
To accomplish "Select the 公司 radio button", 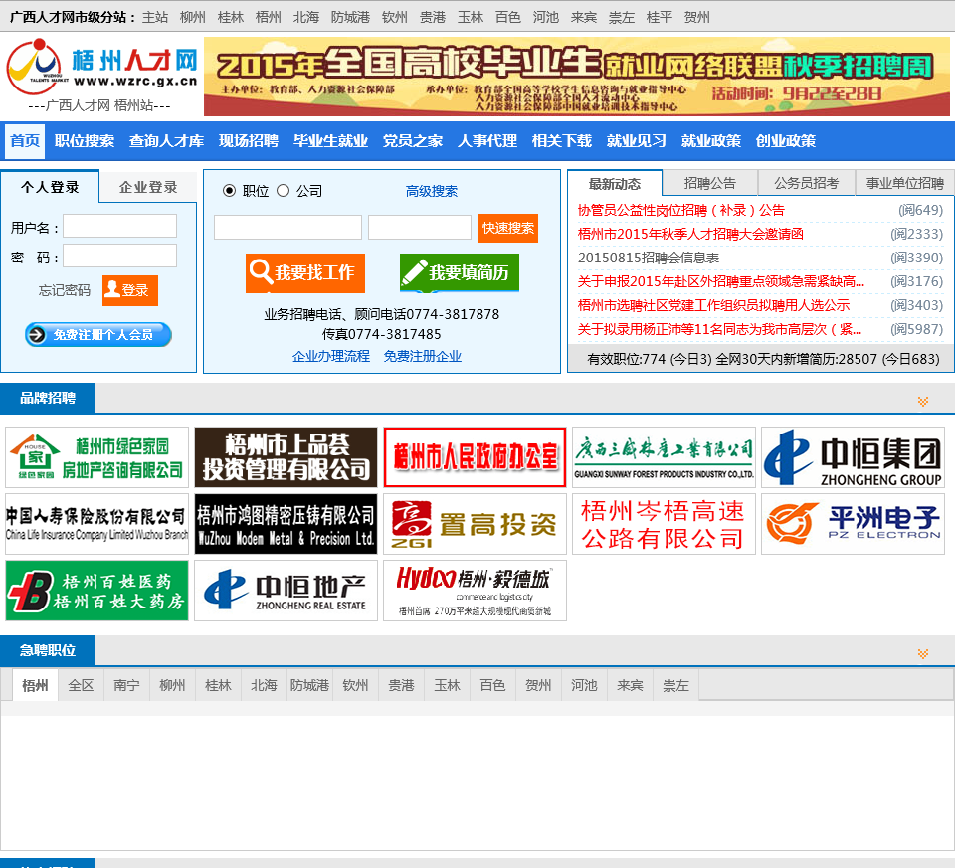I will [283, 191].
